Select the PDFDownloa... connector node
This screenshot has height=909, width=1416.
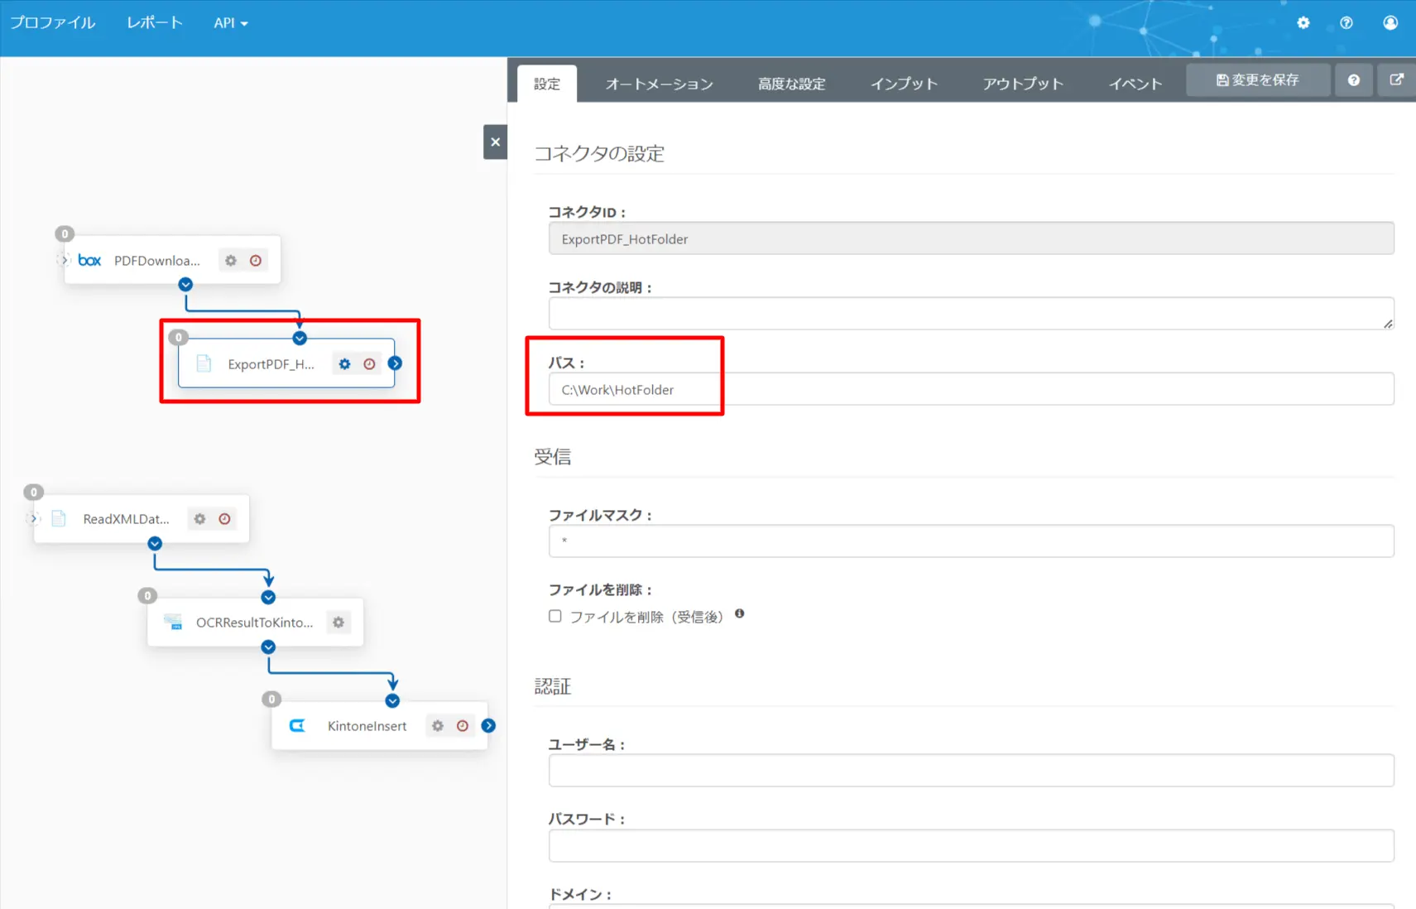[172, 261]
